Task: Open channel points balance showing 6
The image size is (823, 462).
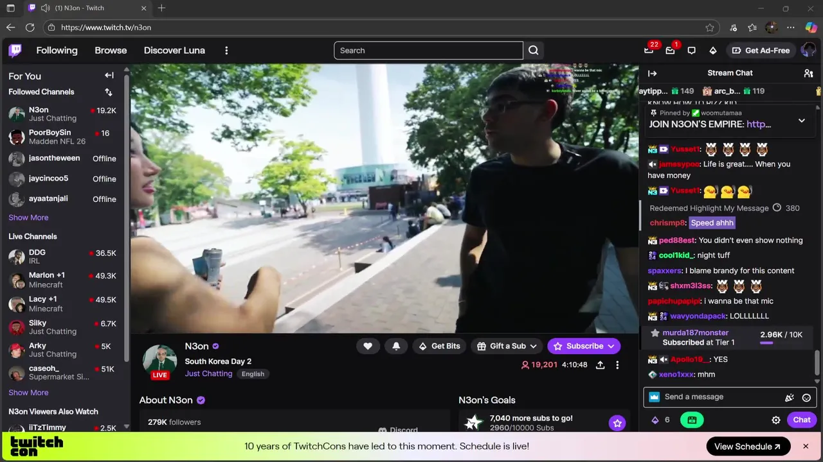Action: click(x=661, y=420)
